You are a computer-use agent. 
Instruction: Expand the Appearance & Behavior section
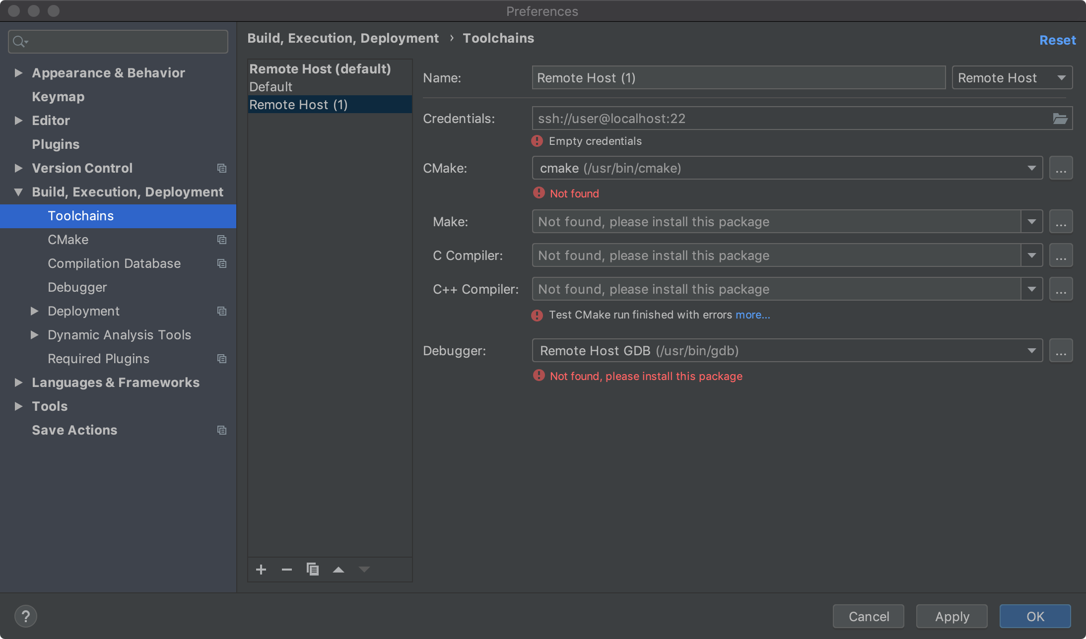click(x=19, y=73)
